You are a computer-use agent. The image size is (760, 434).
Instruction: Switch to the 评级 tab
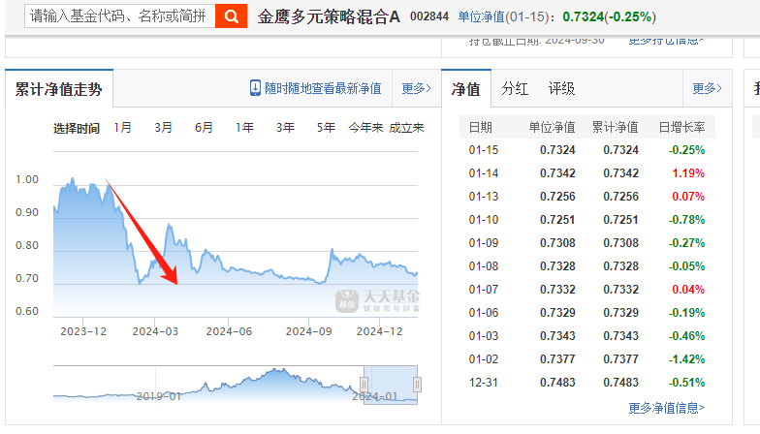[561, 89]
